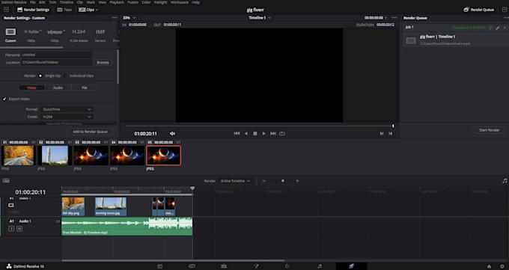
Task: Click the Browse button for location
Action: 103,62
